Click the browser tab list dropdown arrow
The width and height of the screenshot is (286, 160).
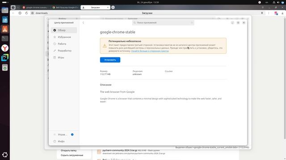pos(18,8)
